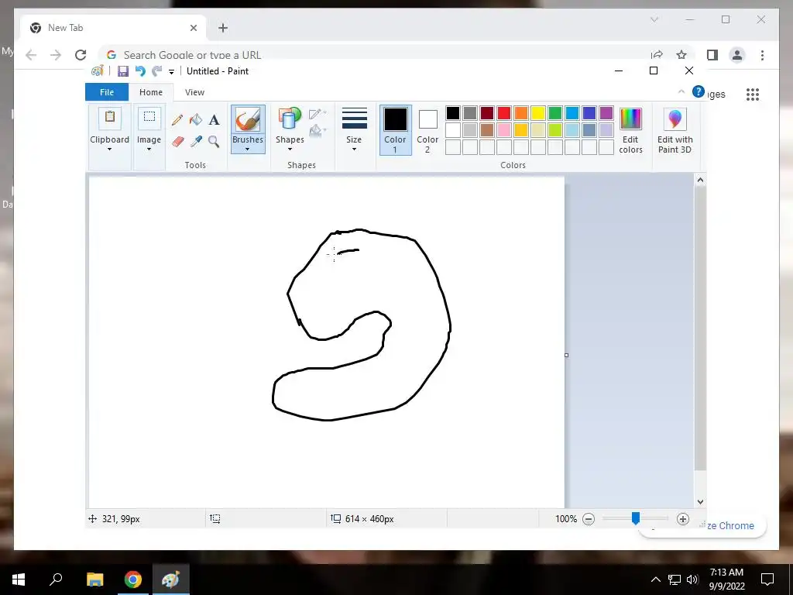The width and height of the screenshot is (793, 595).
Task: Open a new Chrome tab with plus
Action: click(223, 28)
